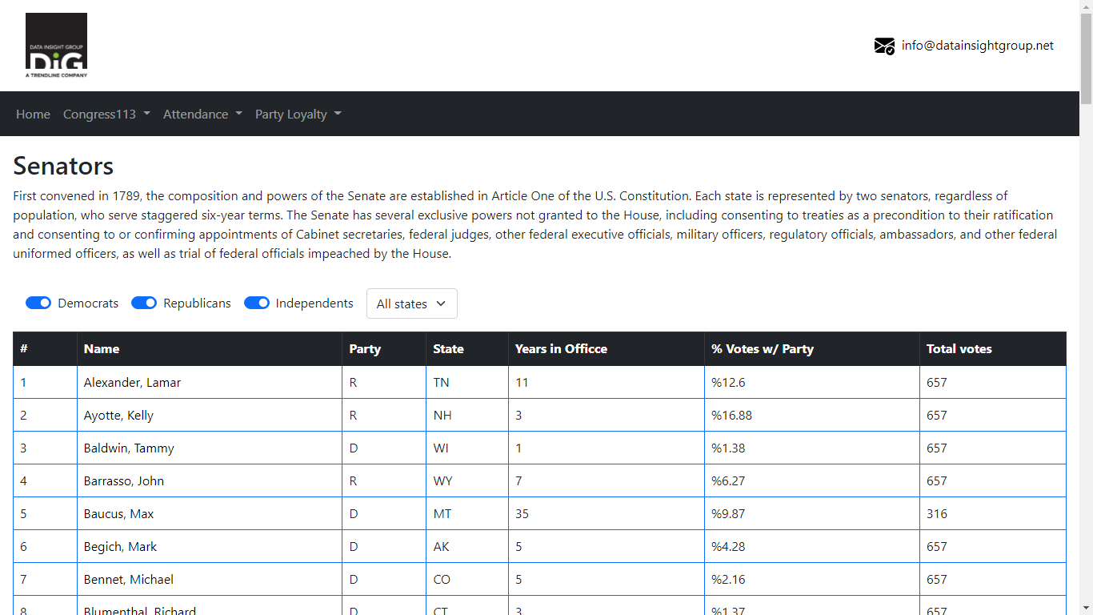Image resolution: width=1093 pixels, height=615 pixels.
Task: Expand the Congress113 menu
Action: click(106, 114)
